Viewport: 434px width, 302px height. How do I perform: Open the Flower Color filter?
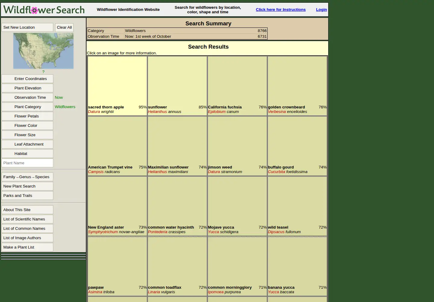pyautogui.click(x=27, y=126)
